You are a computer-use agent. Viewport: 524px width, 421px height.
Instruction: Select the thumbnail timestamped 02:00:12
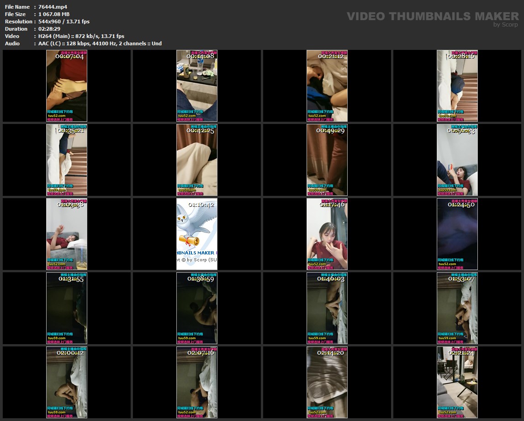[67, 383]
